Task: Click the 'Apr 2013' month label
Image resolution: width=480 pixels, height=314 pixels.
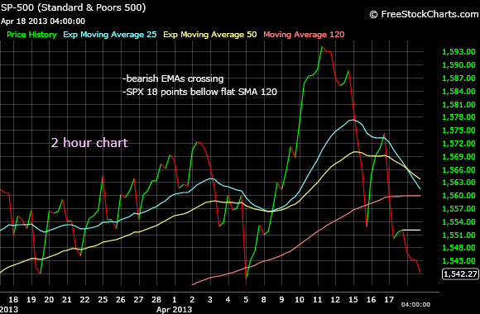Action: tap(174, 309)
